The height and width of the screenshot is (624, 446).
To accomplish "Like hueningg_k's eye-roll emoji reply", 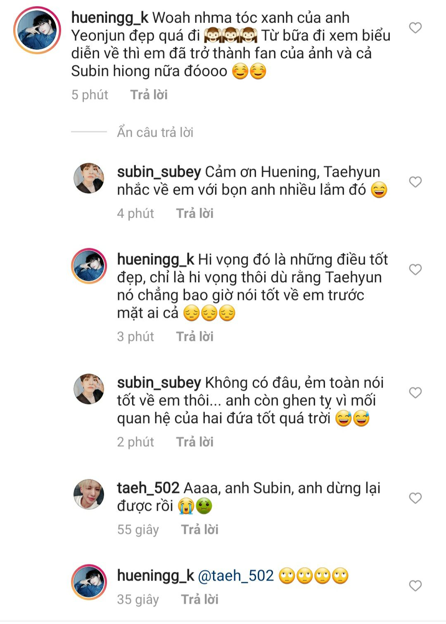I will click(x=415, y=586).
